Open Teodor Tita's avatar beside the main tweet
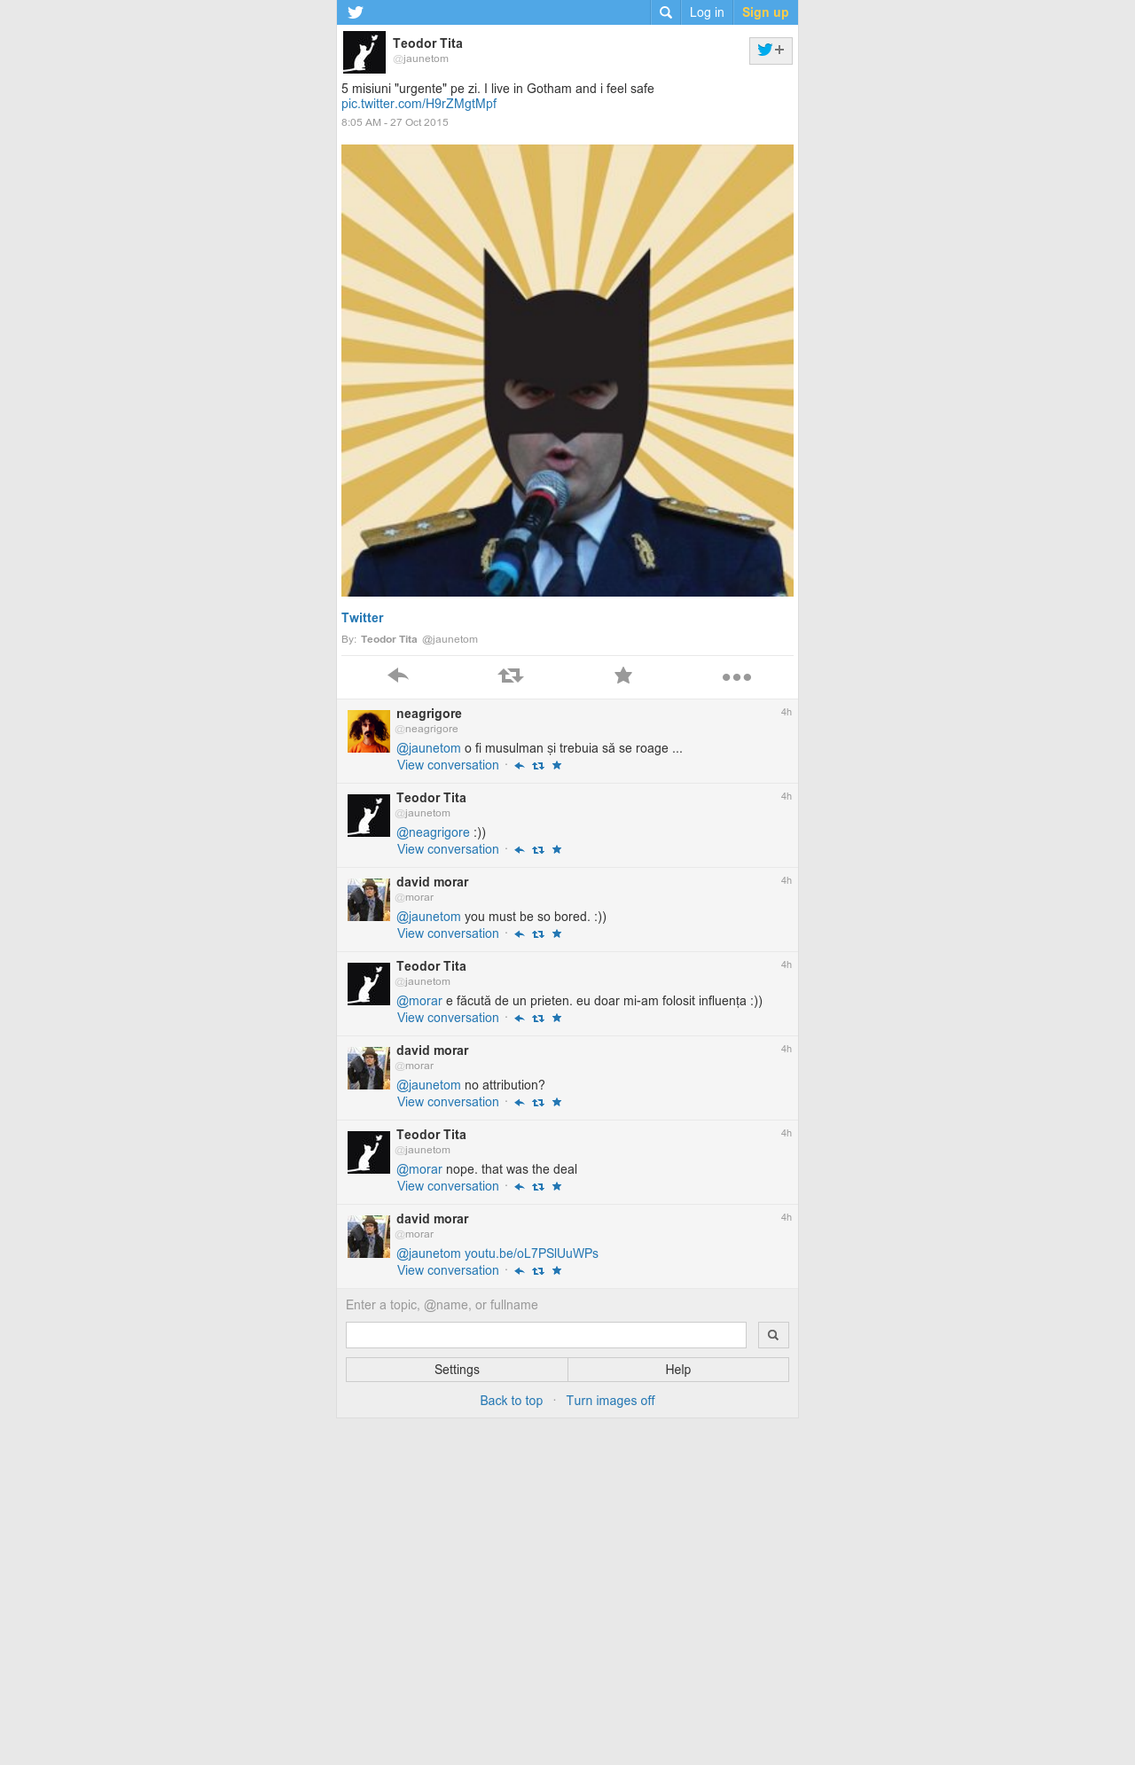 [x=364, y=52]
